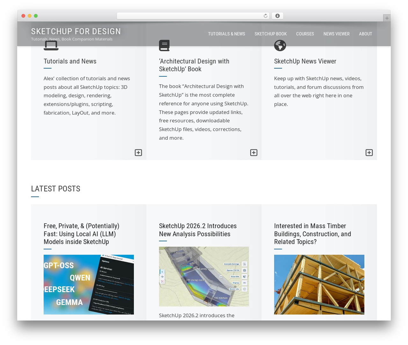The height and width of the screenshot is (345, 408).
Task: Click the colored room analysis model thumbnail
Action: (x=204, y=277)
